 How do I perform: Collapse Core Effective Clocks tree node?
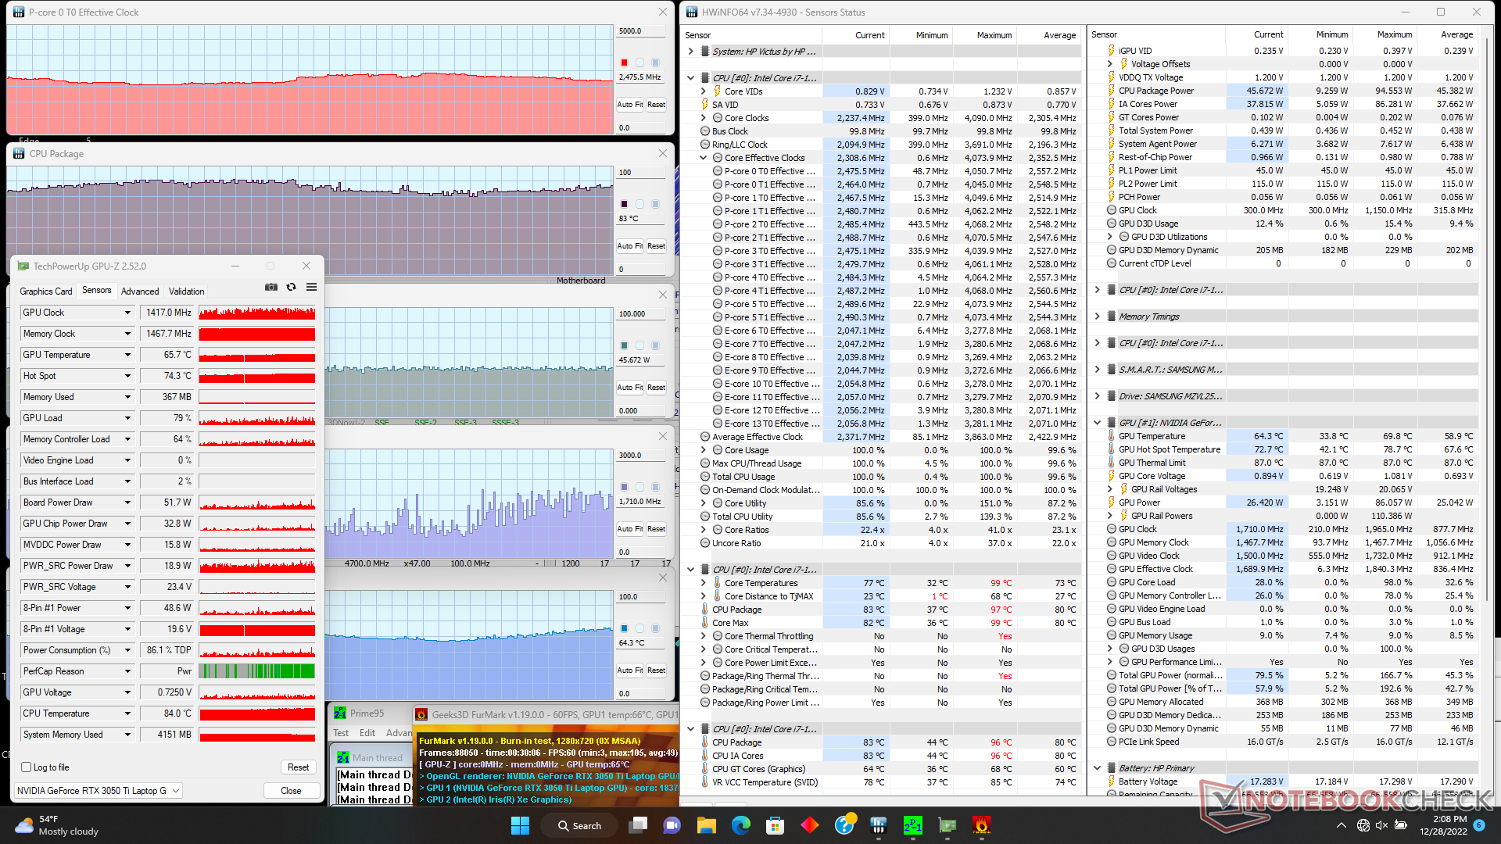pos(703,158)
